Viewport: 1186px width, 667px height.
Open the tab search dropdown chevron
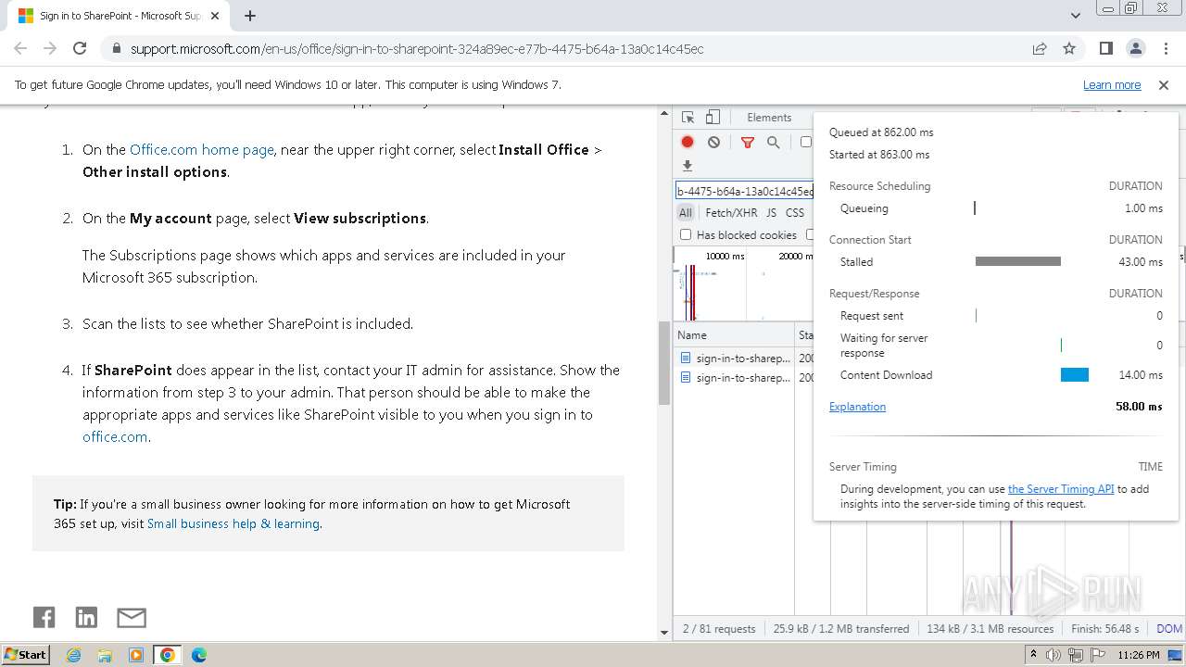point(1075,16)
